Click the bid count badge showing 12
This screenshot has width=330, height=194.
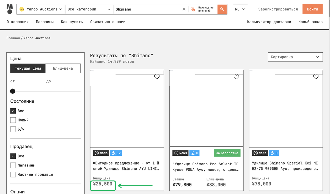pyautogui.click(x=116, y=153)
